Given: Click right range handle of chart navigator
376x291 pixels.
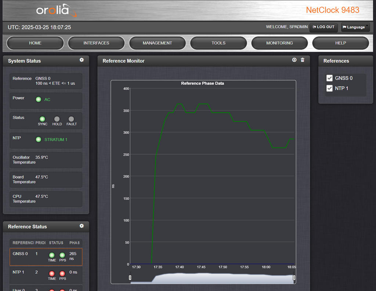Looking at the screenshot, I should point(294,277).
